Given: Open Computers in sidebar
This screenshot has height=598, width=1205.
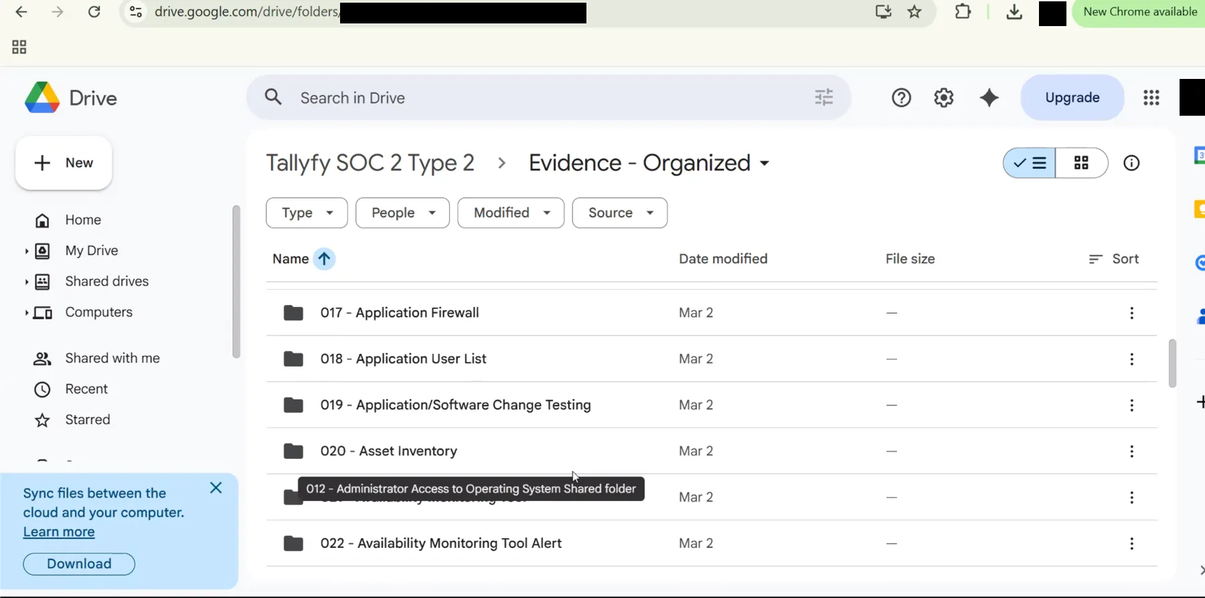Looking at the screenshot, I should (98, 312).
